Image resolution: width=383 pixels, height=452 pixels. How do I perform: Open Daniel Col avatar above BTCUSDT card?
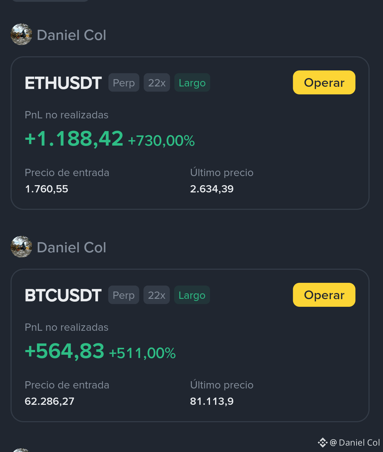(21, 247)
